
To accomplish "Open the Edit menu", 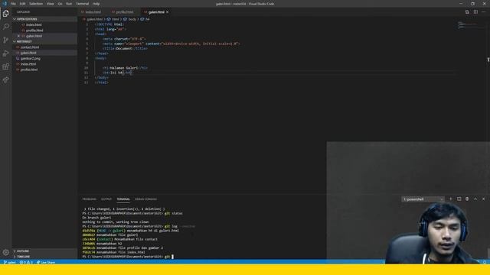I will tap(22, 4).
